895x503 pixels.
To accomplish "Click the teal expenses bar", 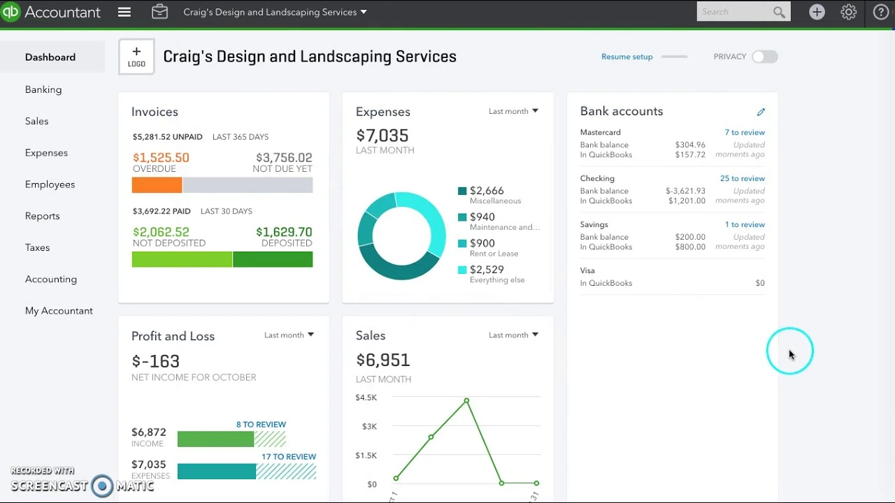I will [x=217, y=472].
